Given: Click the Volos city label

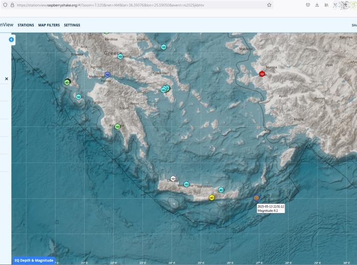Looking at the screenshot, I should coord(140,39).
